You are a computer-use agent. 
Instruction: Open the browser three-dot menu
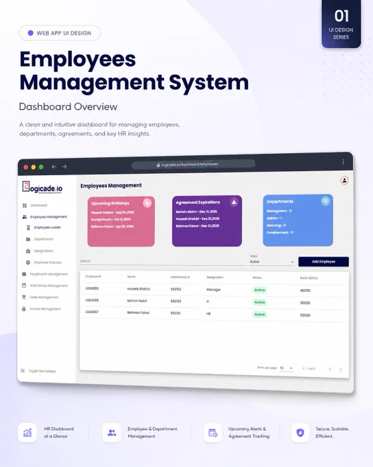pyautogui.click(x=344, y=161)
